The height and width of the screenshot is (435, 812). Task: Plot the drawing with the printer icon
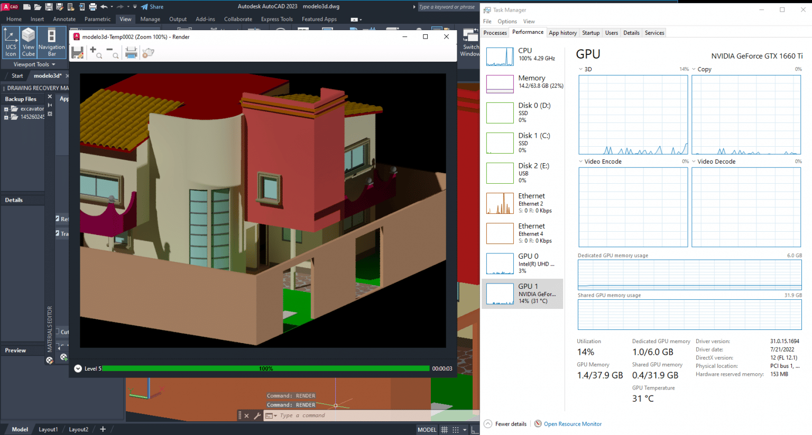pos(93,7)
